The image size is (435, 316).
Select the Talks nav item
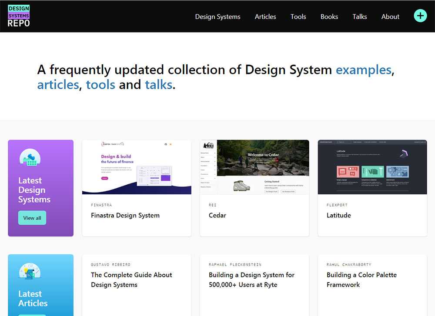pyautogui.click(x=360, y=17)
